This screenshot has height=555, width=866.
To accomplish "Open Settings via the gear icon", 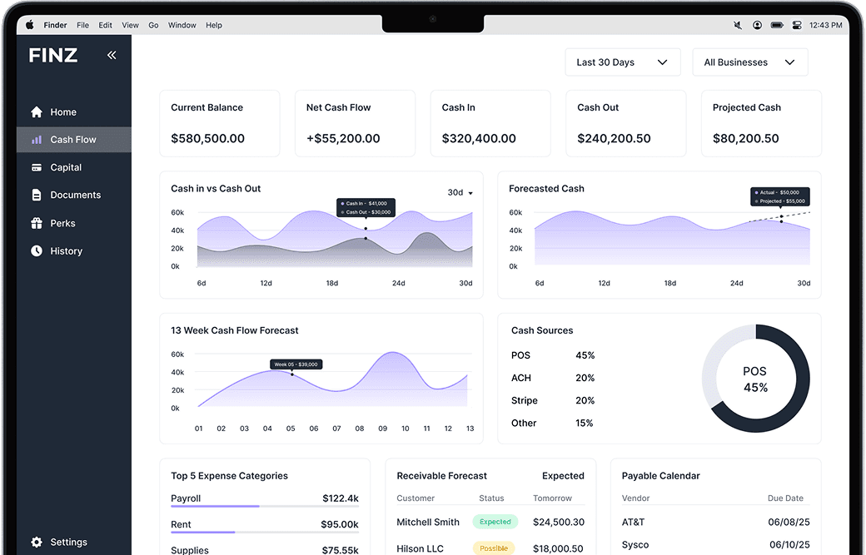I will [35, 542].
